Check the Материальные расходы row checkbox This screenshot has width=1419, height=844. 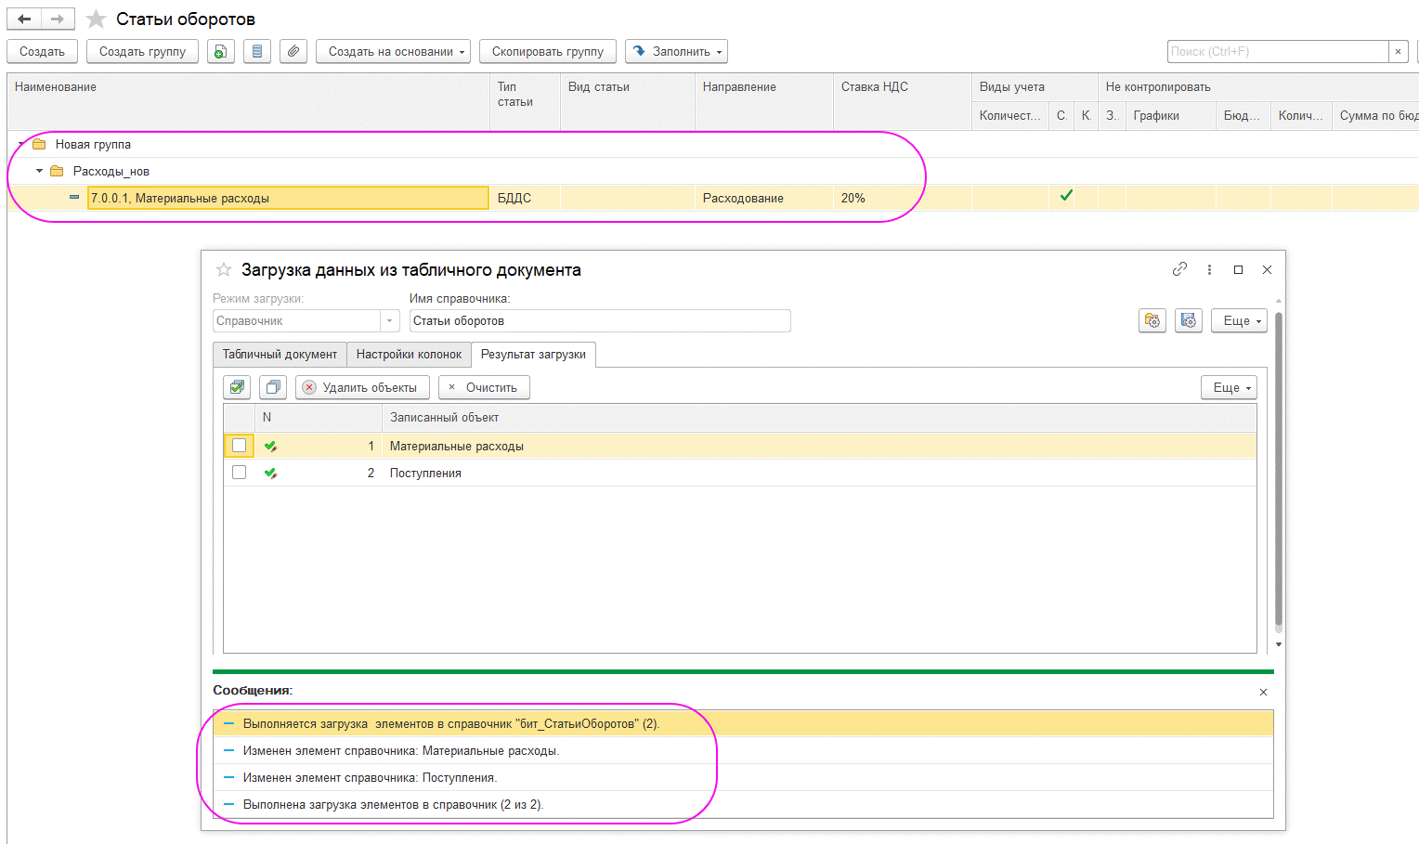(240, 446)
